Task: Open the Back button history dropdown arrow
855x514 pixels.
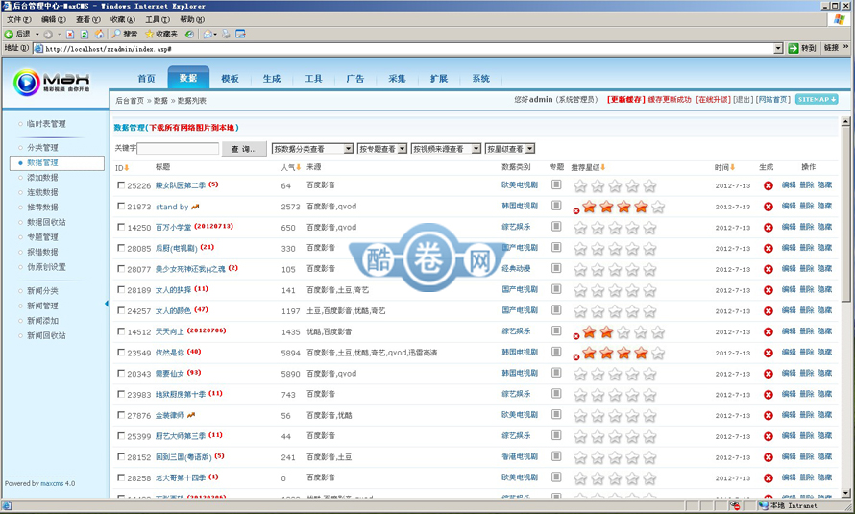Action: click(37, 35)
